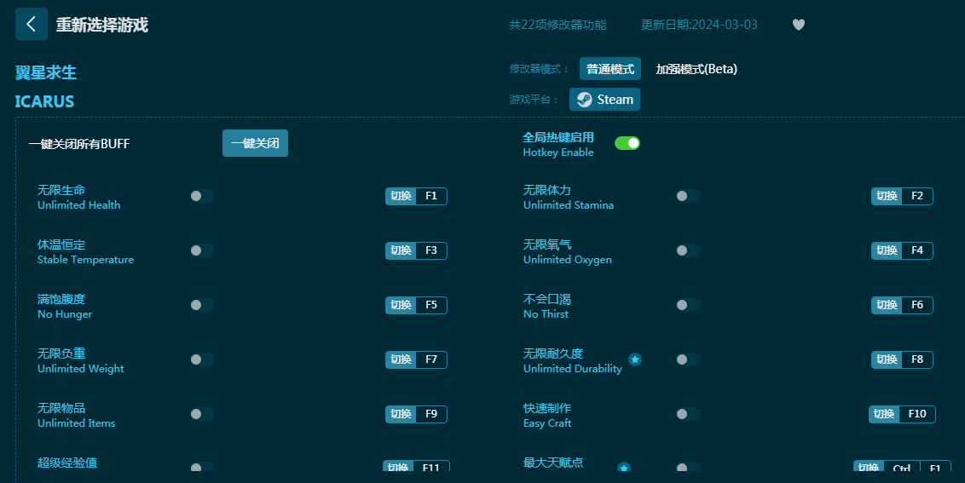Enable Unlimited Oxygen switch

click(688, 250)
